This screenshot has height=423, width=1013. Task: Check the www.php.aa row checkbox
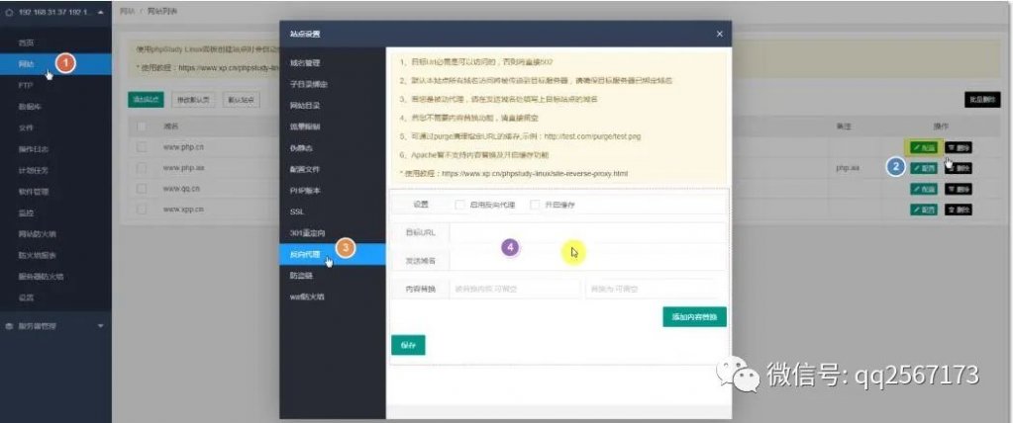pyautogui.click(x=142, y=168)
